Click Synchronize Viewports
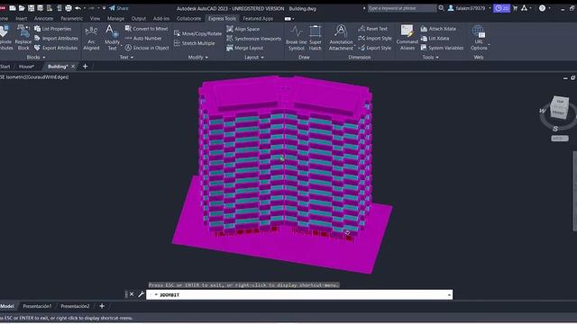The width and height of the screenshot is (577, 324). [254, 38]
